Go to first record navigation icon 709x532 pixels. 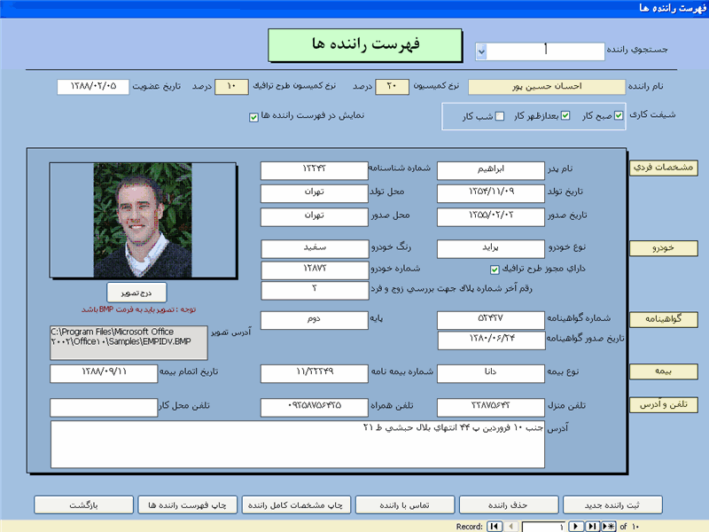[x=495, y=526]
